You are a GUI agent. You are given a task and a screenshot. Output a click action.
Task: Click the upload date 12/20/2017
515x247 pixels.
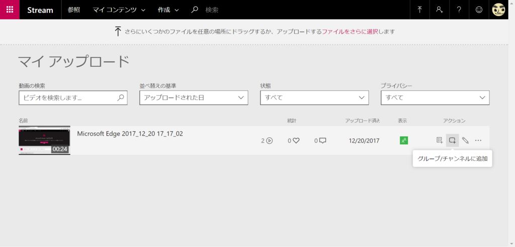pyautogui.click(x=364, y=141)
